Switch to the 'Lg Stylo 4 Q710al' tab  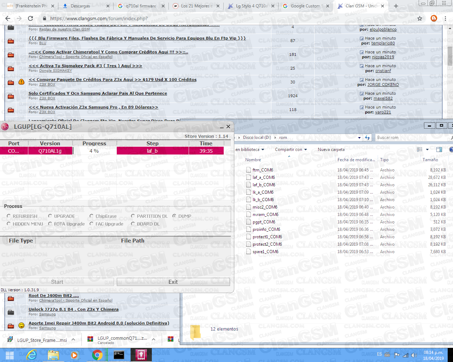[251, 6]
